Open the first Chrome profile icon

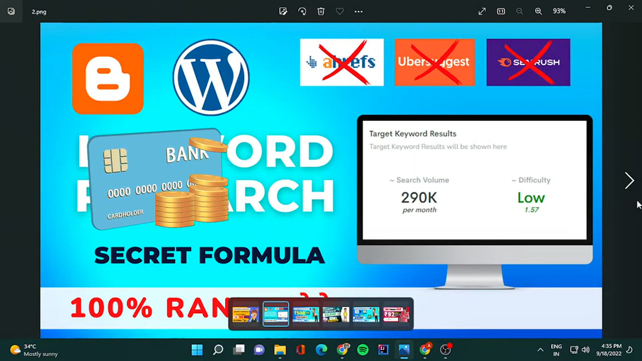point(342,350)
